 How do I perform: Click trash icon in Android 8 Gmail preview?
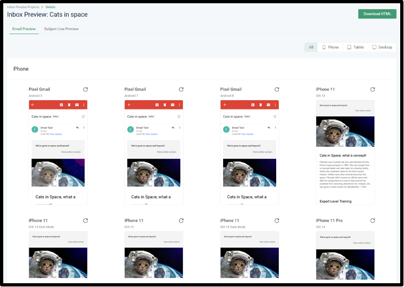click(260, 105)
